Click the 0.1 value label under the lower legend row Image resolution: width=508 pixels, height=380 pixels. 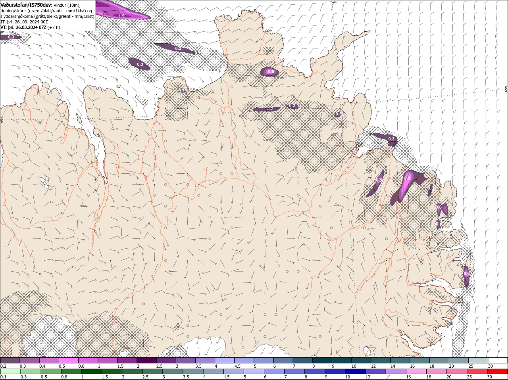3,377
